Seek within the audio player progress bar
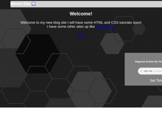This screenshot has height=121, width=162. (158, 71)
